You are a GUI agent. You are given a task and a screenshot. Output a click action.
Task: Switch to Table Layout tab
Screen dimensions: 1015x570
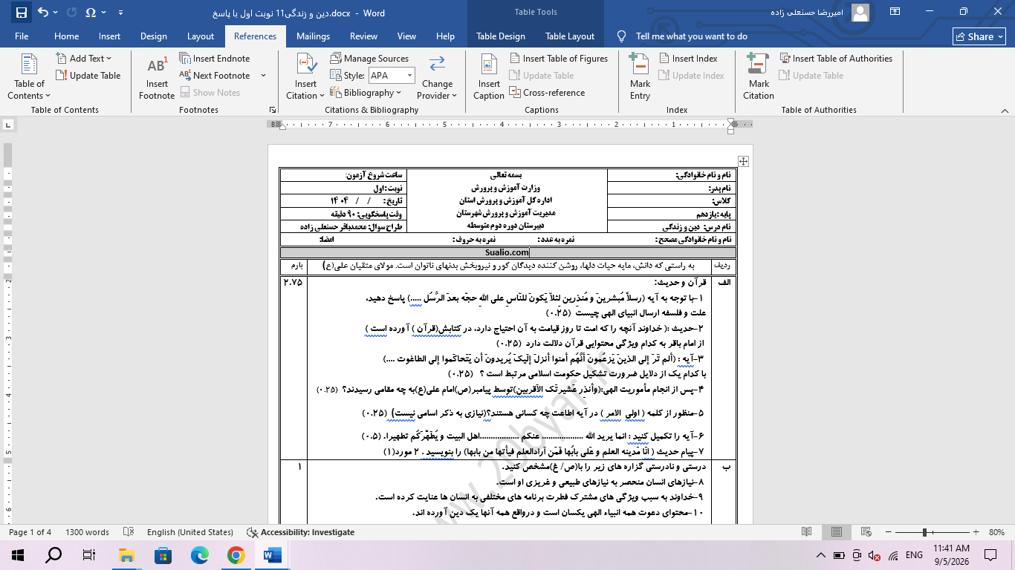pos(570,36)
